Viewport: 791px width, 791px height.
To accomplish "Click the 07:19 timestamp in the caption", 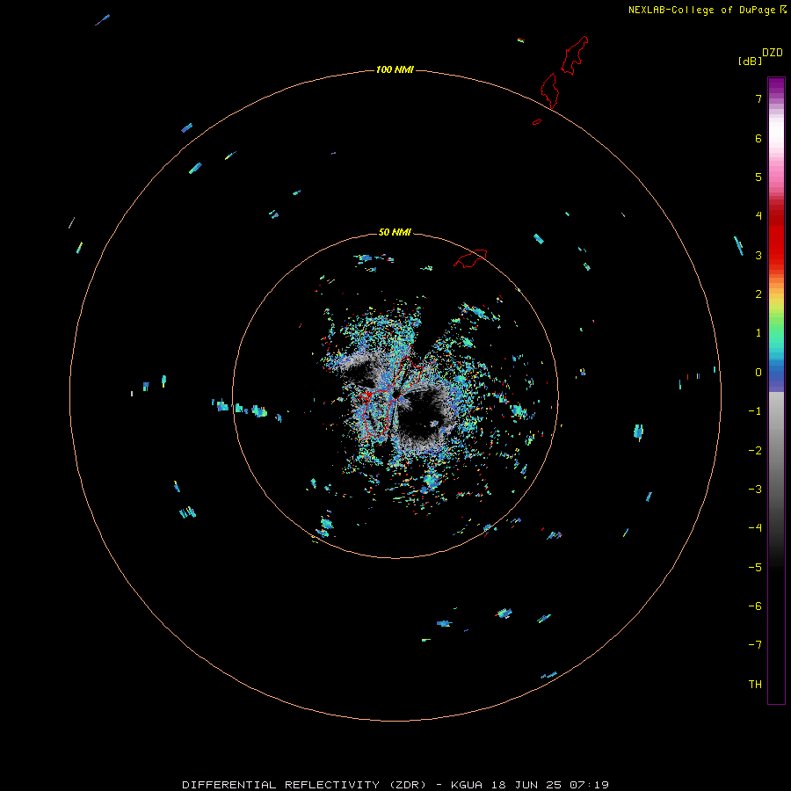I will [x=589, y=785].
